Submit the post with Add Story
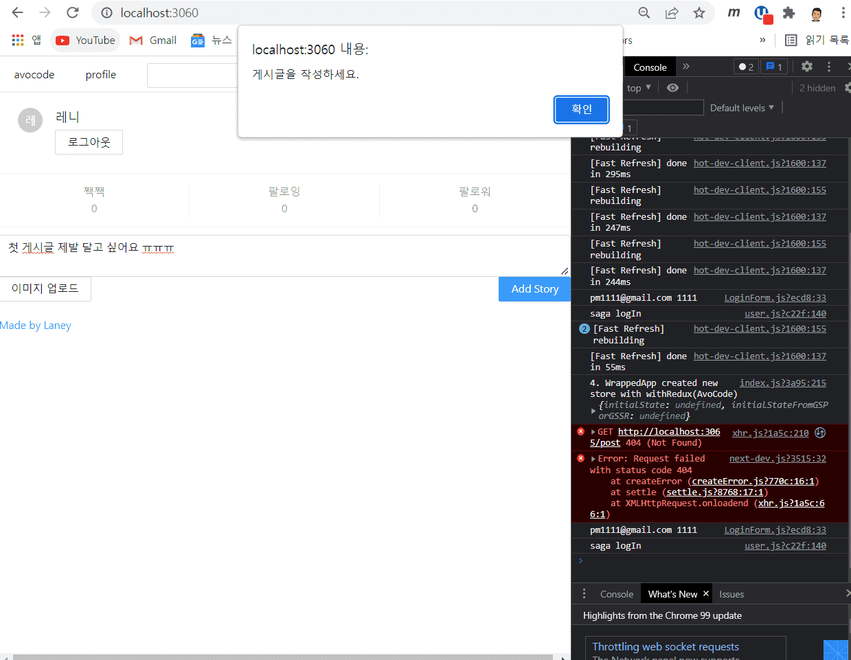Viewport: 851px width, 660px height. (x=534, y=289)
